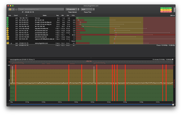The image size is (182, 115).
Task: Sort by the Avg column header
Action: coord(57,15)
